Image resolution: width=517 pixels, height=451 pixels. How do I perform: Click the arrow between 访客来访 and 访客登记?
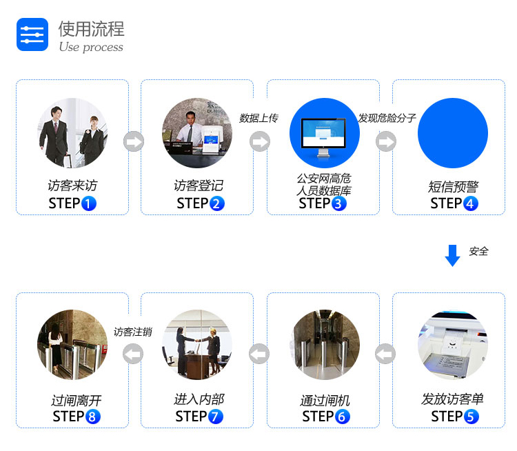click(134, 141)
